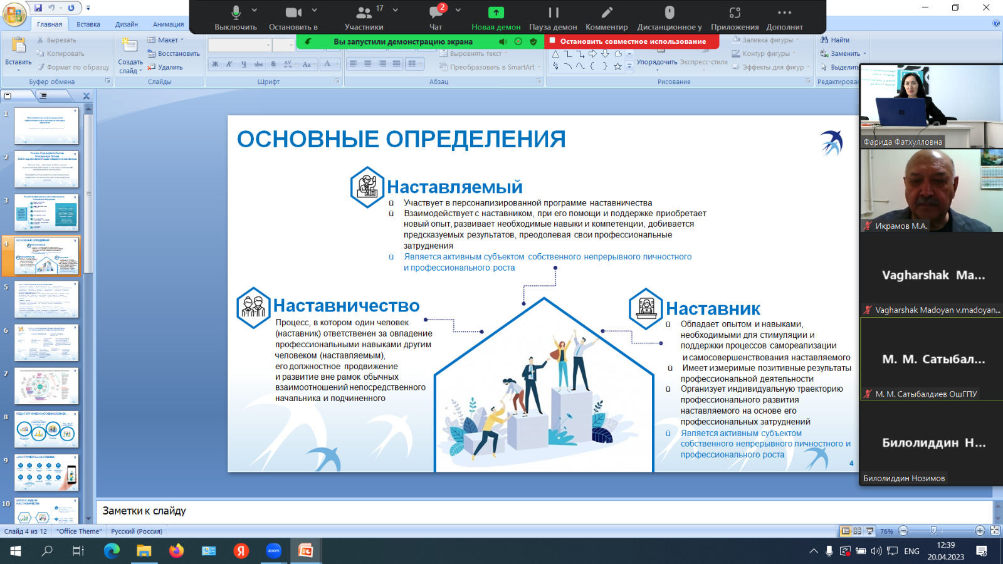Open the Replace dropdown arrow
This screenshot has height=564, width=1003.
[x=865, y=54]
